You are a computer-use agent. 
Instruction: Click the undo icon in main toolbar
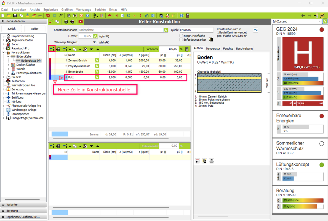coord(48,16)
